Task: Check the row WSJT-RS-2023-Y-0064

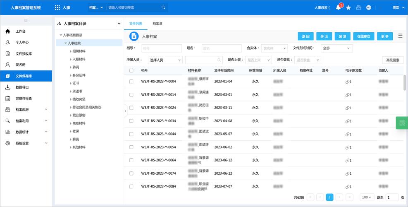Action: tap(131, 160)
